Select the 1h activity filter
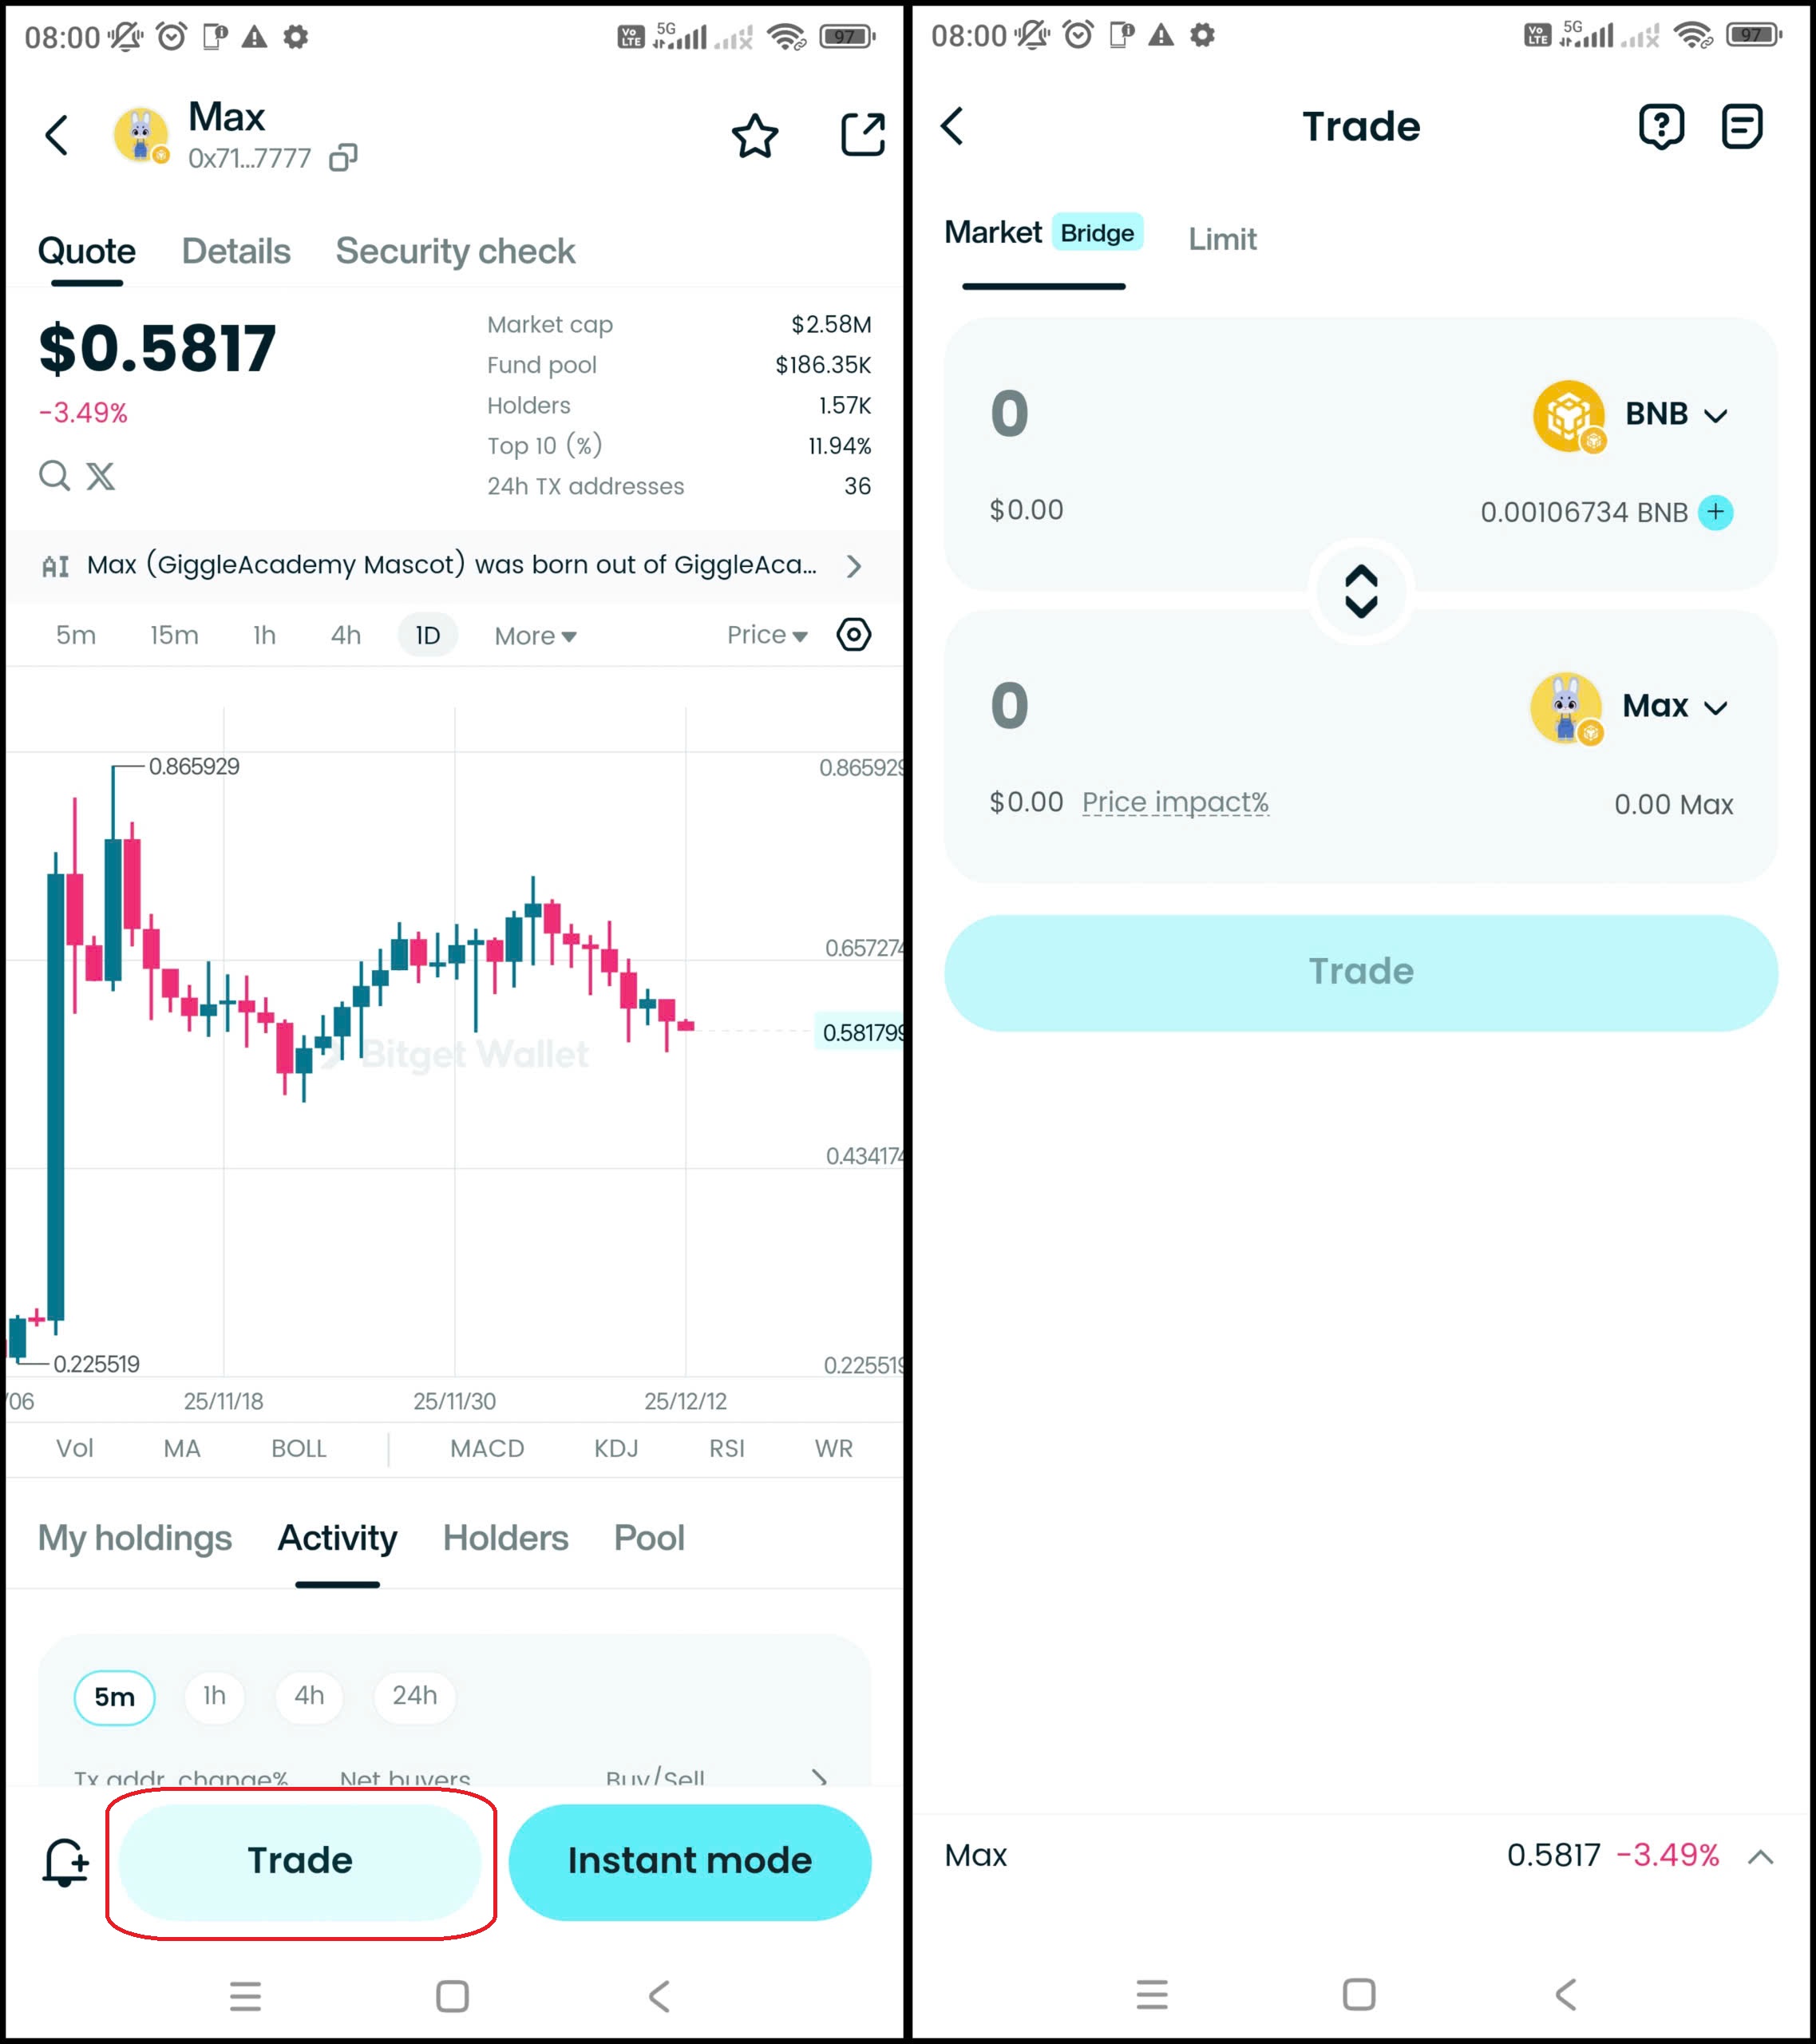Screen dimensions: 1816x2044 point(214,1696)
